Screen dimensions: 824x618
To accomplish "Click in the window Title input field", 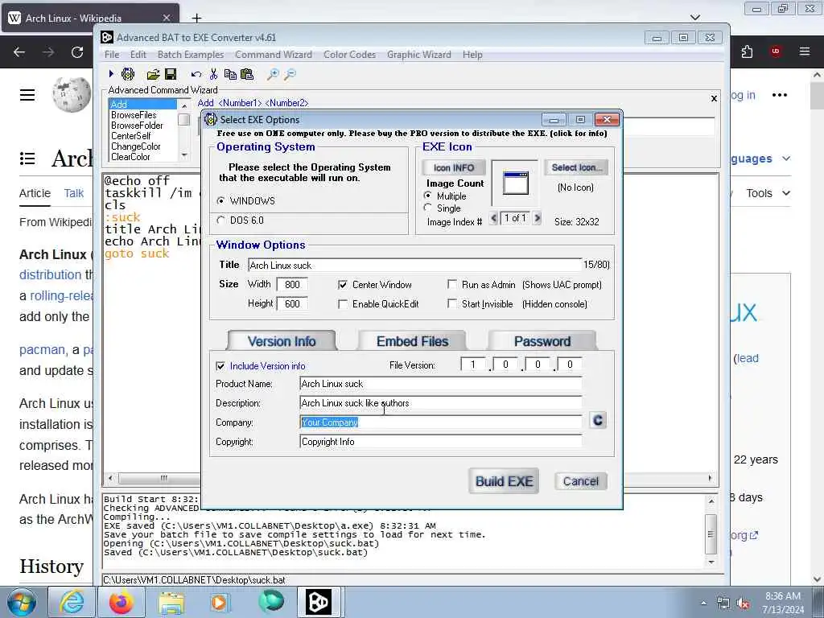I will click(x=414, y=266).
